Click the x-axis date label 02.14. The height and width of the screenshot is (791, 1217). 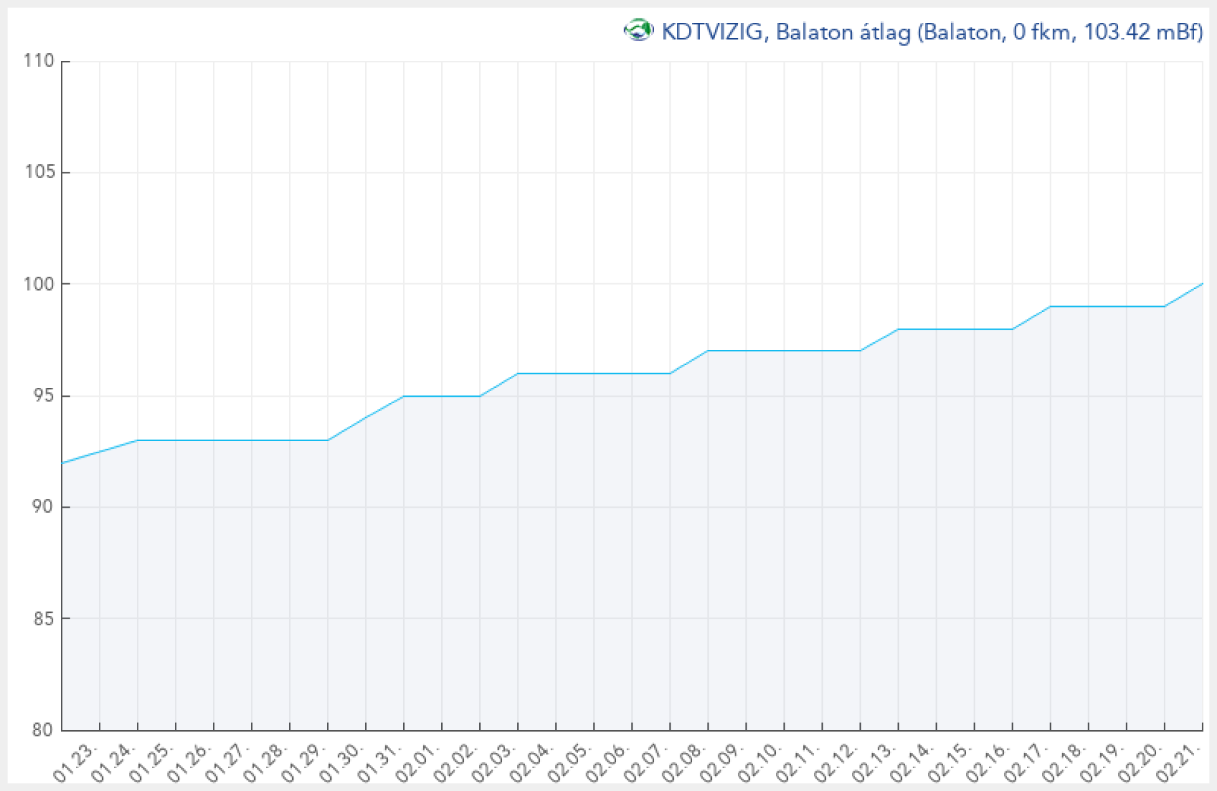tap(911, 763)
